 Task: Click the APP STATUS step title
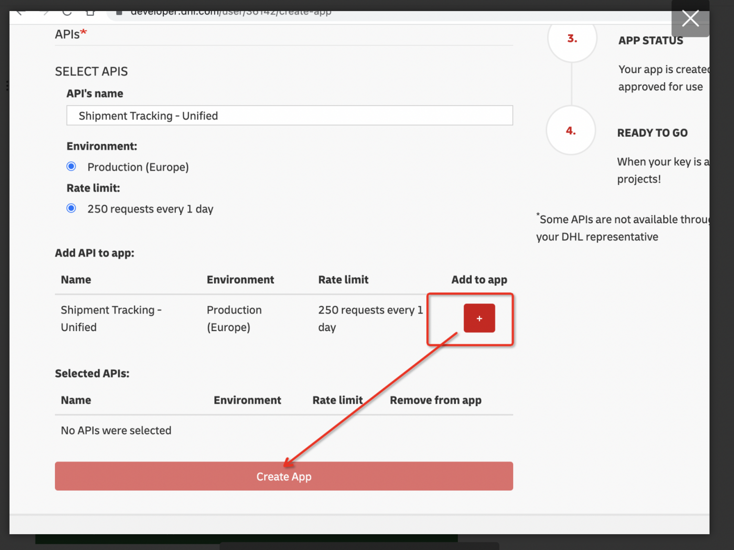coord(651,41)
